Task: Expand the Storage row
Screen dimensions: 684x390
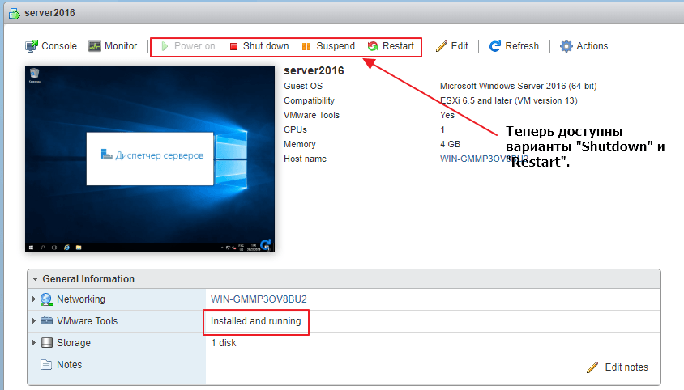Action: 34,343
